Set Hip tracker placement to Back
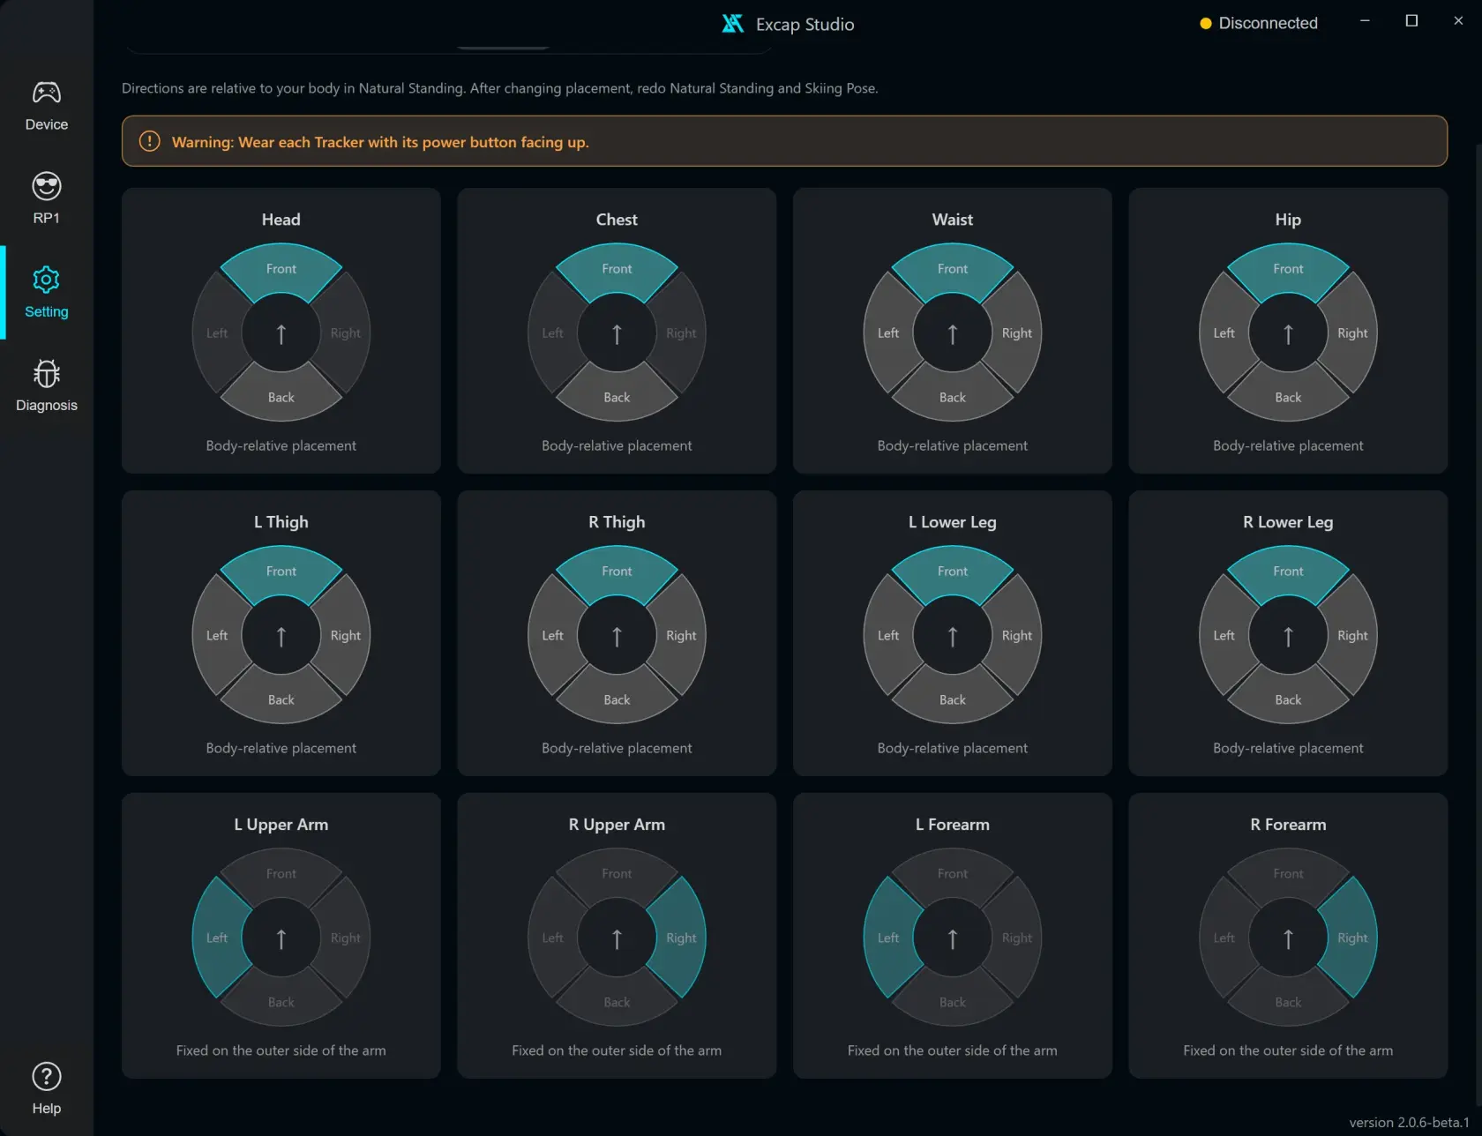Screen dimensions: 1482x1136 [x=1288, y=397]
